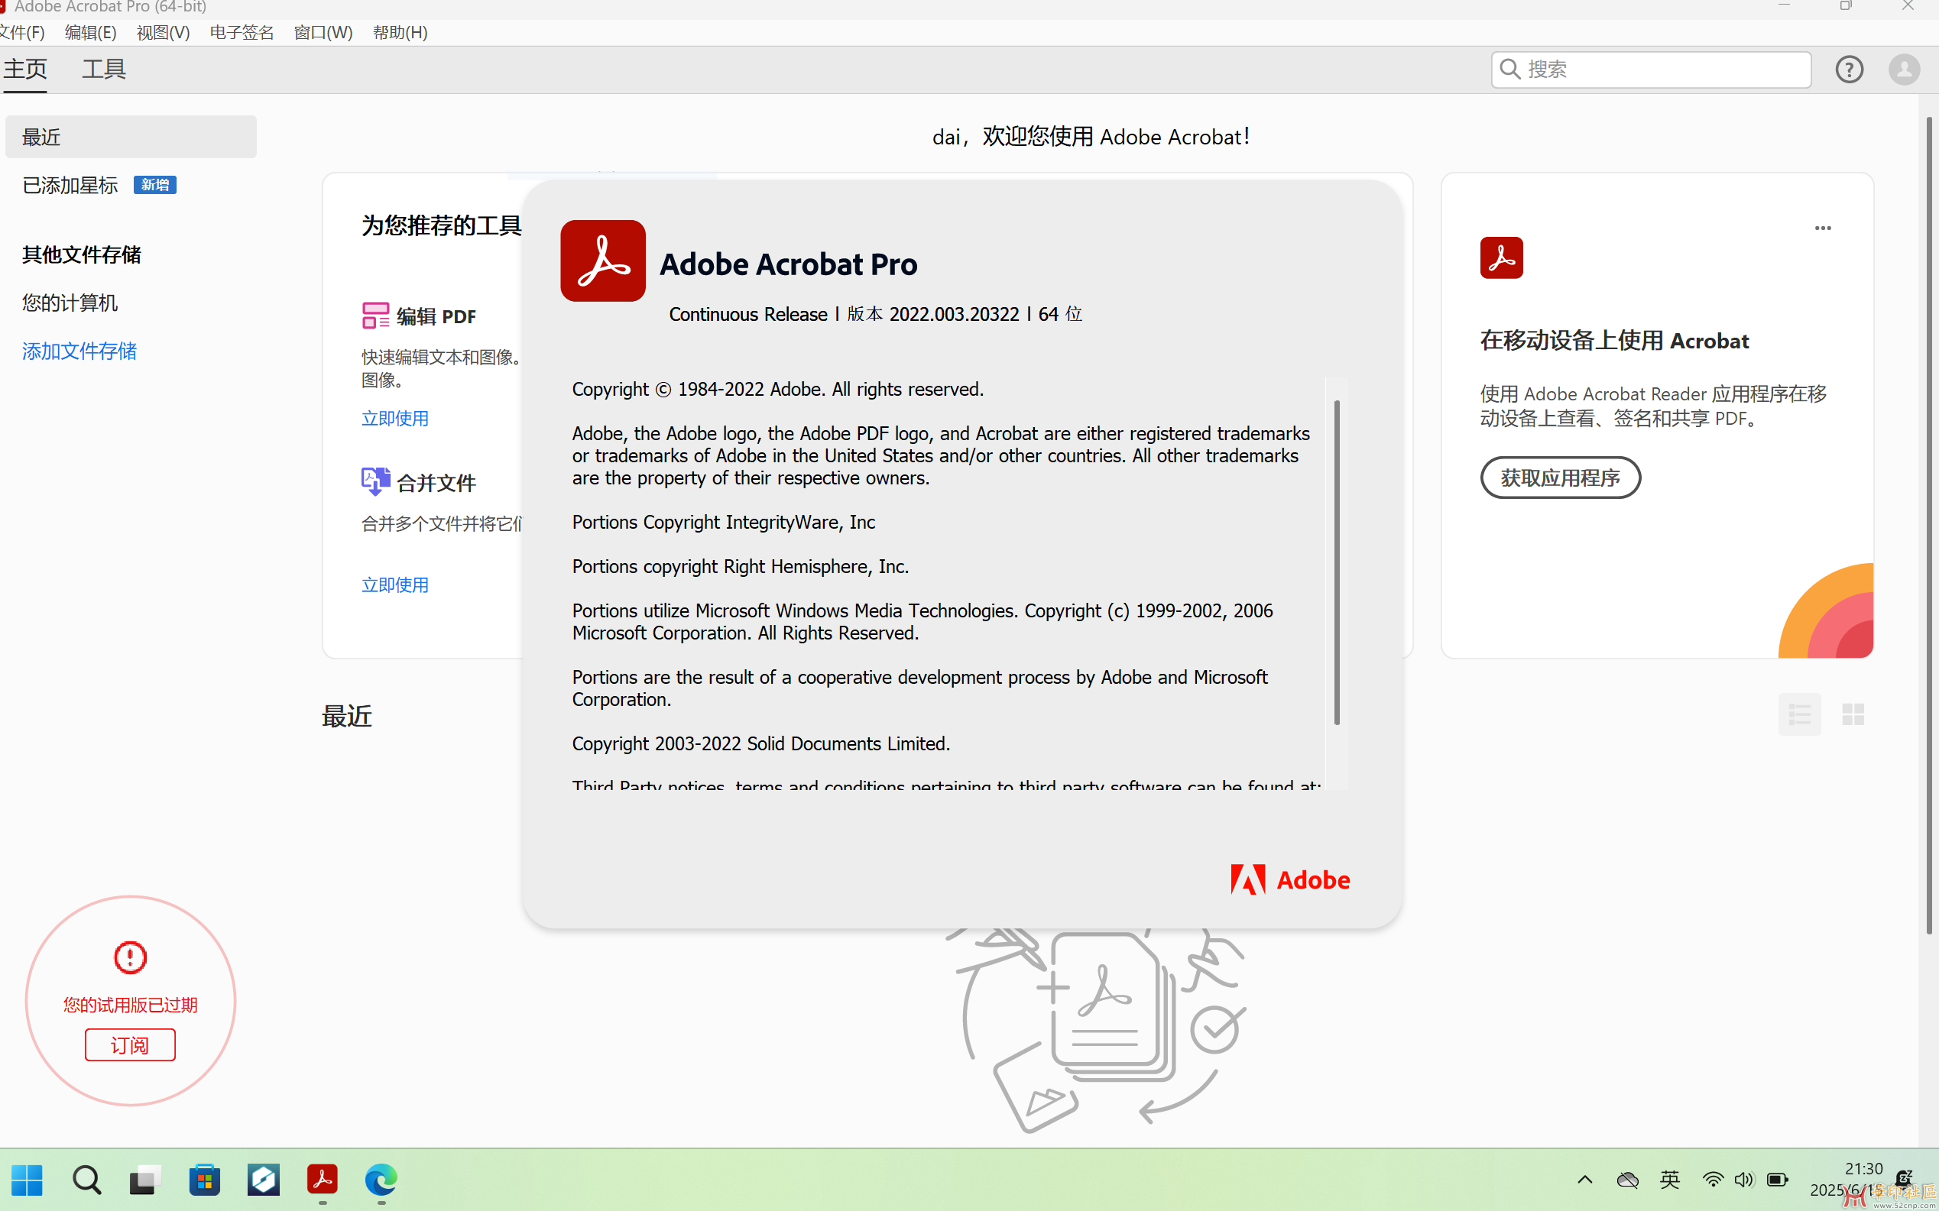Screen dimensions: 1939x1211
Task: Open Microsoft Edge from taskbar
Action: (x=381, y=1180)
